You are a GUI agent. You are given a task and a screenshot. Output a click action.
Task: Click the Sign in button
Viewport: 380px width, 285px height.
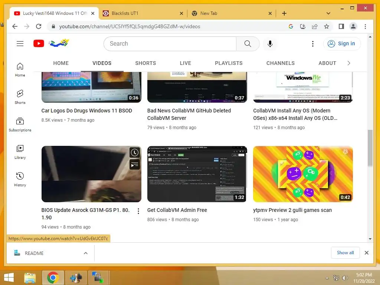(342, 44)
